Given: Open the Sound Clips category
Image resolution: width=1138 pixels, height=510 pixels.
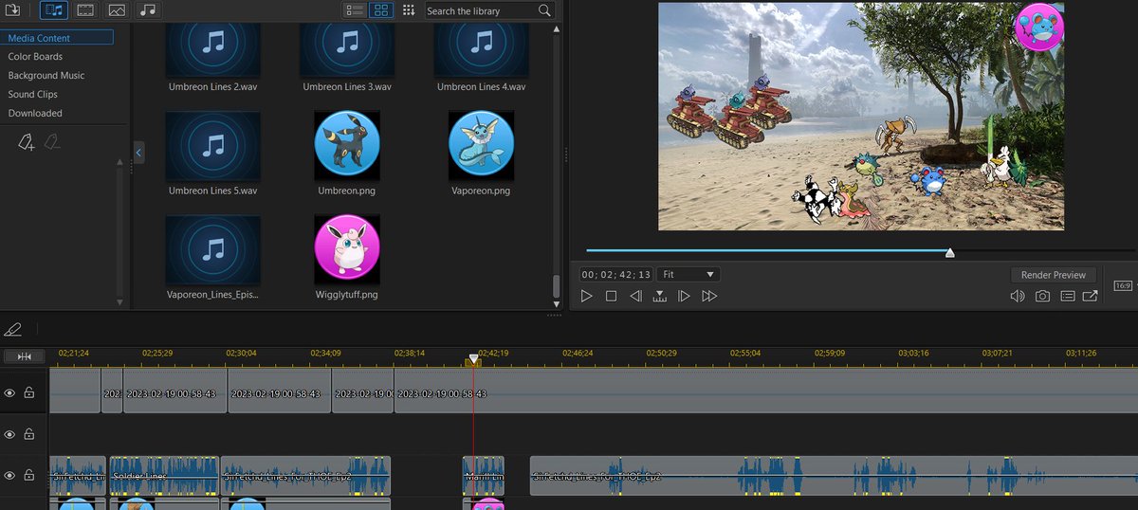Looking at the screenshot, I should coord(33,95).
